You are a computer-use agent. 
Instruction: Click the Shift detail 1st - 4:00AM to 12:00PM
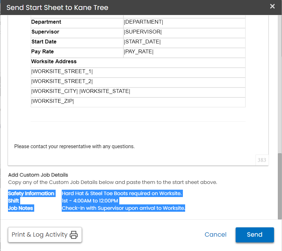click(x=90, y=201)
